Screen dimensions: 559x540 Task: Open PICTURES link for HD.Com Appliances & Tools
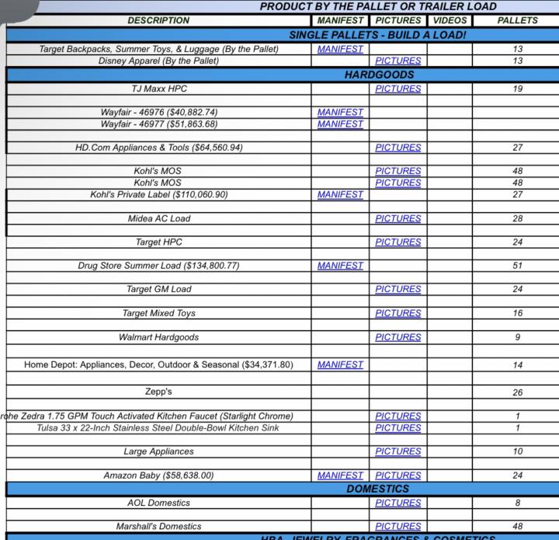tap(398, 148)
